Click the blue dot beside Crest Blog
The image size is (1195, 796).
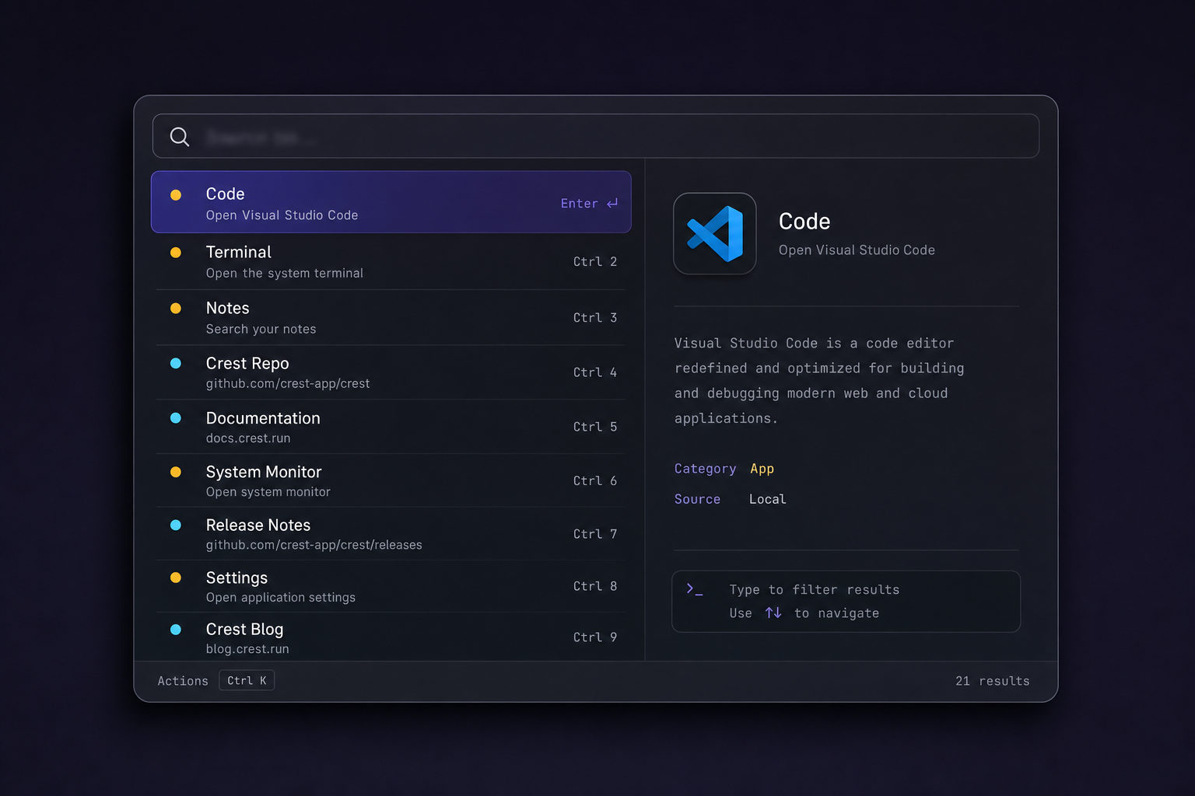coord(176,630)
